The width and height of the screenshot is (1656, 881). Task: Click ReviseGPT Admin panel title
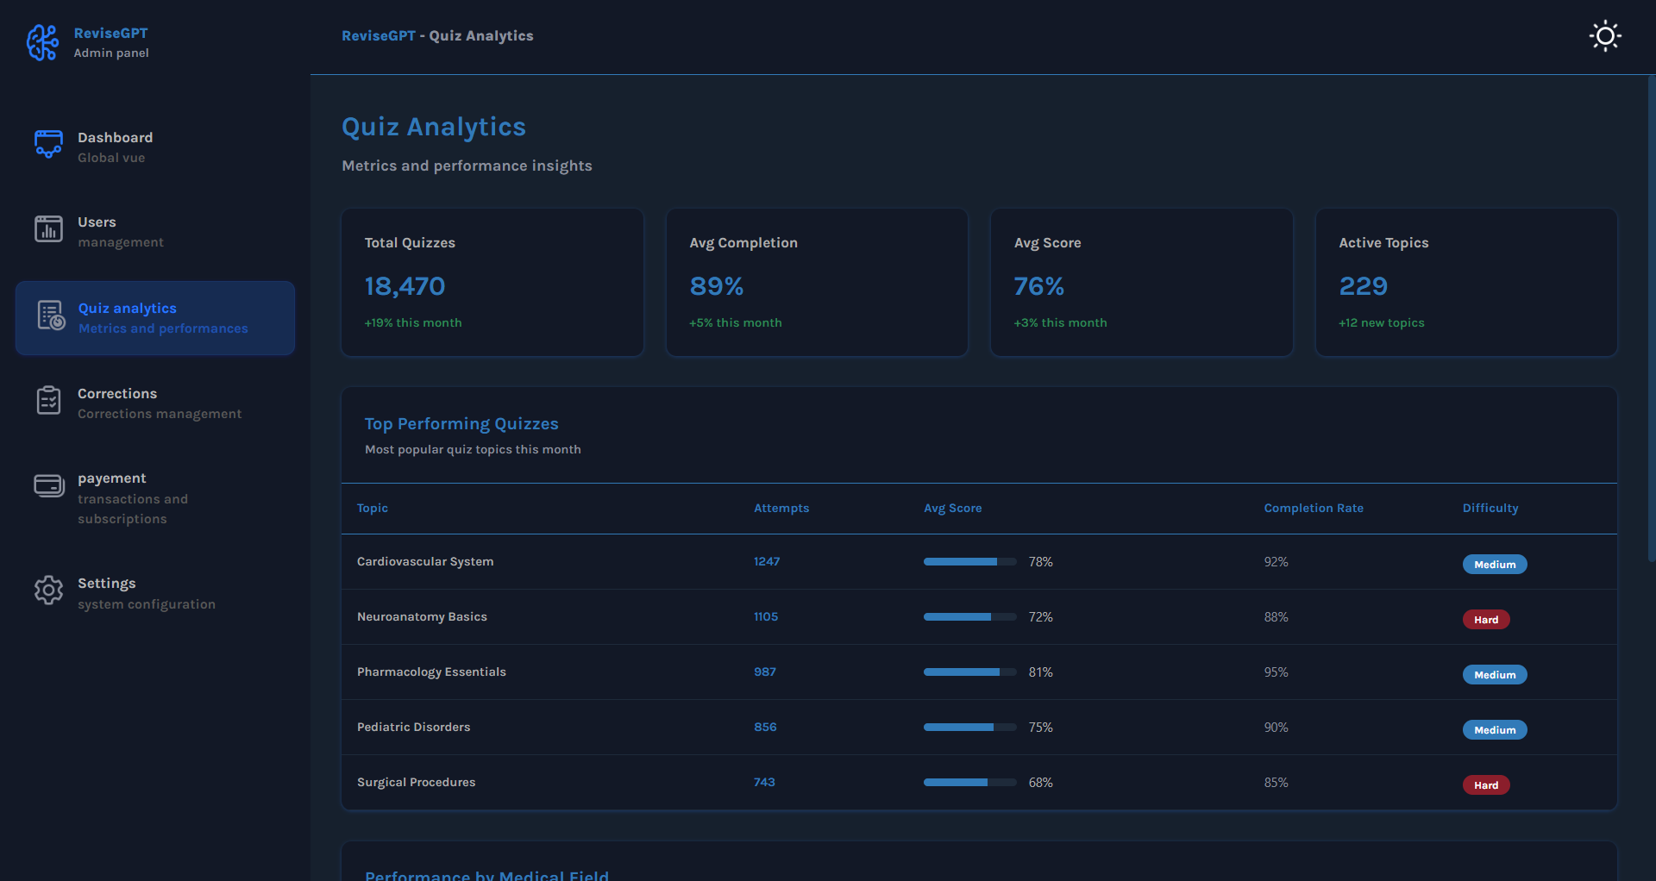point(111,42)
